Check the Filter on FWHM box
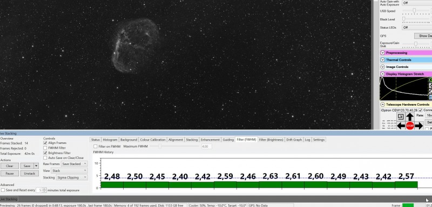The height and width of the screenshot is (207, 432). click(x=96, y=147)
